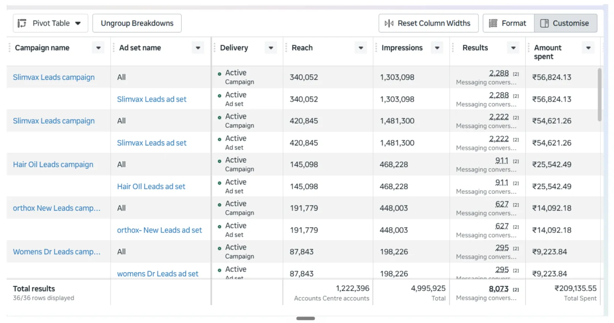Click the drag handle beside Campaign name
This screenshot has height=323, width=614.
pyautogui.click(x=10, y=48)
